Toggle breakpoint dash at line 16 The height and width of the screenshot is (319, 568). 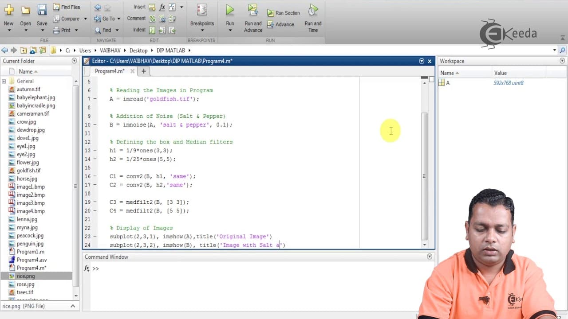pyautogui.click(x=95, y=176)
